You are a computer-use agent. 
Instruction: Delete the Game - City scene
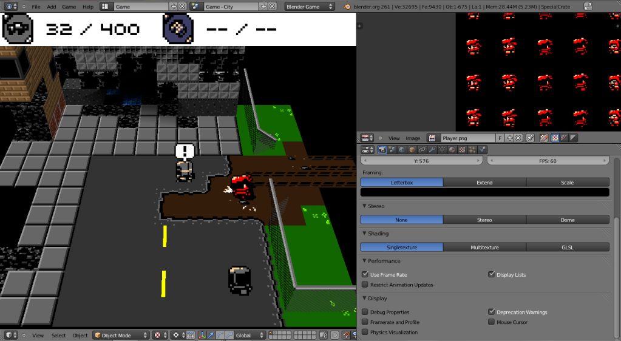272,6
